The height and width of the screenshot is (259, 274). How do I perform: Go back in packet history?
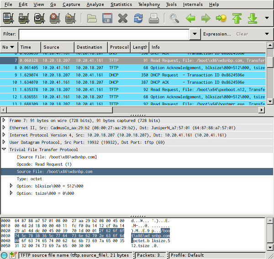(190, 19)
